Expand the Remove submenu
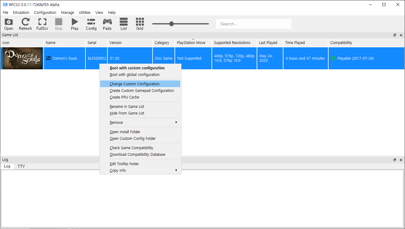405x229 pixels. 140,123
